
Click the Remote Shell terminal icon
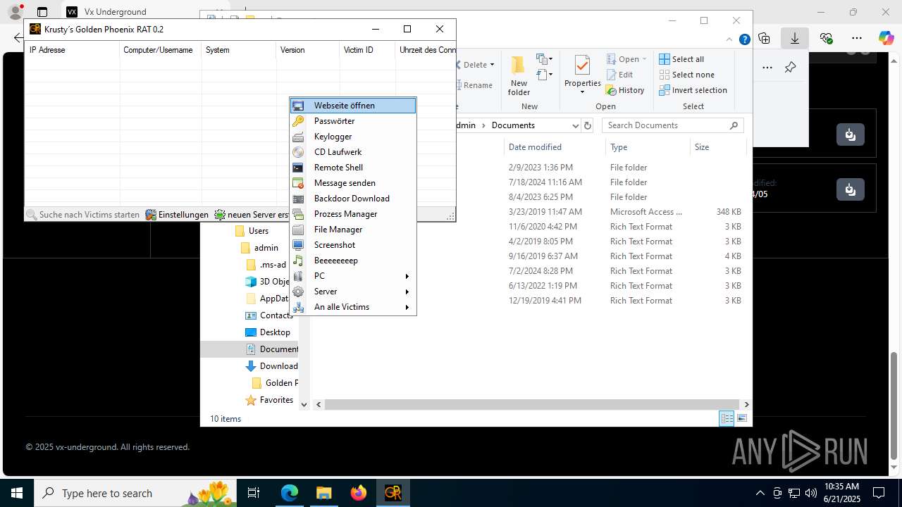click(x=298, y=168)
